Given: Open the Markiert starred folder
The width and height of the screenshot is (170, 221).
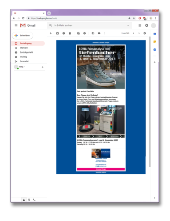Looking at the screenshot, I should click(x=24, y=48).
